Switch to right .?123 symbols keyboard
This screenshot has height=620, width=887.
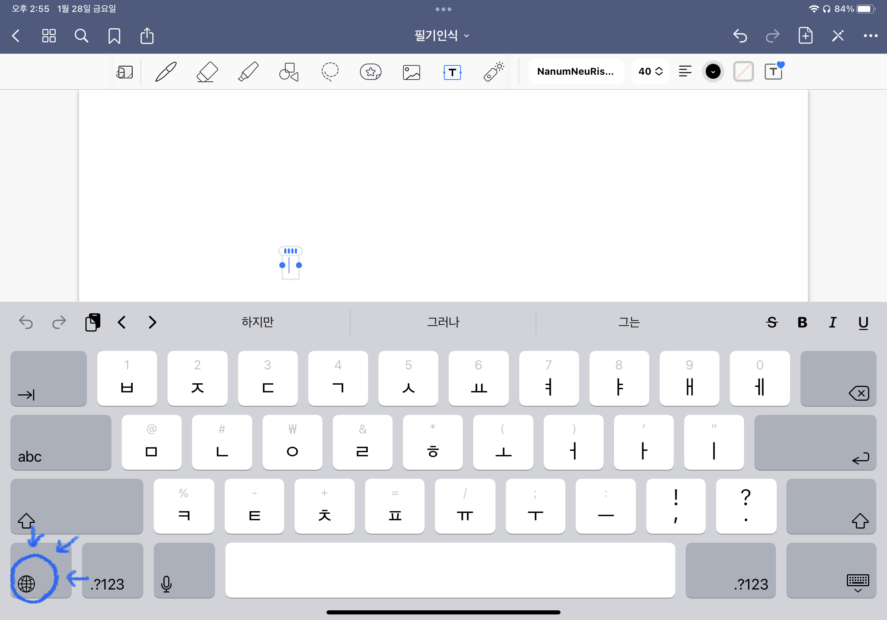pyautogui.click(x=731, y=571)
